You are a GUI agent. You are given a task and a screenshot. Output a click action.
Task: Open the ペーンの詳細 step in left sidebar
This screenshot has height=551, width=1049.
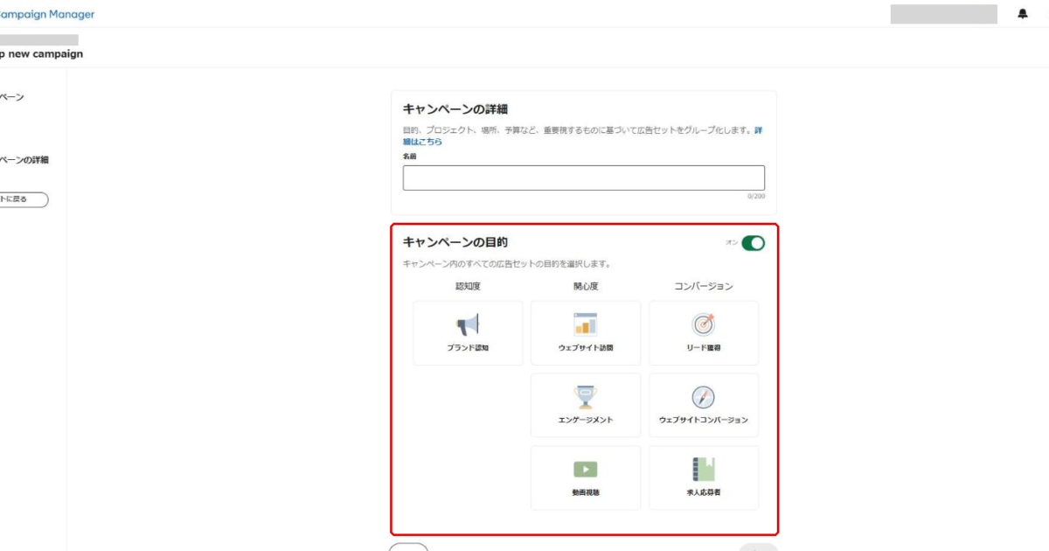24,160
